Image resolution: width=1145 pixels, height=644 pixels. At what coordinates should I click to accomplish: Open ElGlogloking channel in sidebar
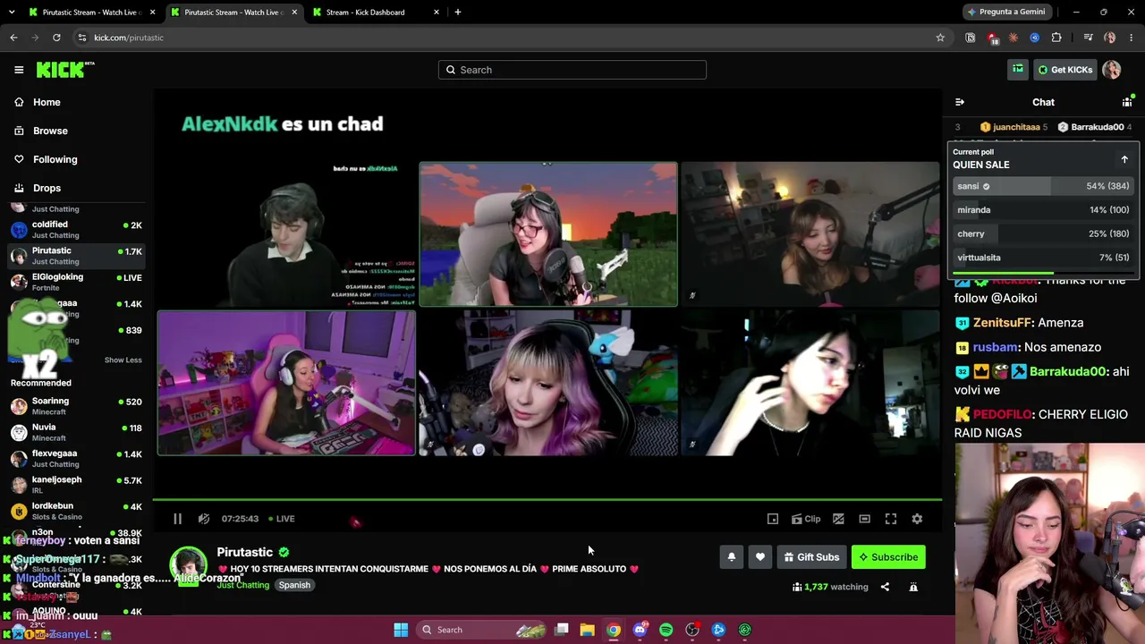click(x=77, y=282)
